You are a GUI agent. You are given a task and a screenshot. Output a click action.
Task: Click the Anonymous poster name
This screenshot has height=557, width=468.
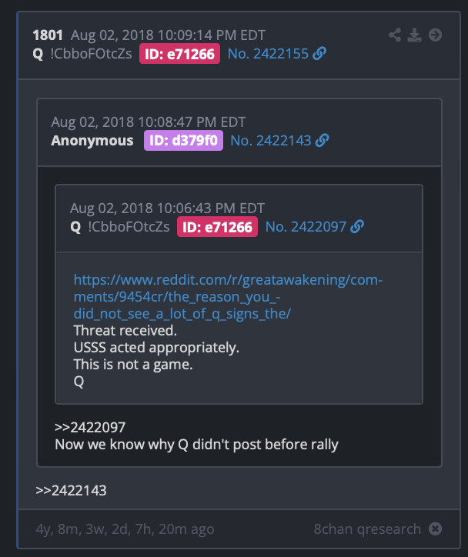[x=92, y=141]
